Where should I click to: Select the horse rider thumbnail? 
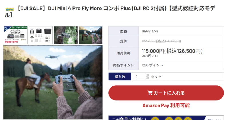point(91,35)
